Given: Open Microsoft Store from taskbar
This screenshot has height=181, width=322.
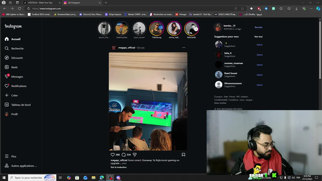Looking at the screenshot, I should (77, 178).
